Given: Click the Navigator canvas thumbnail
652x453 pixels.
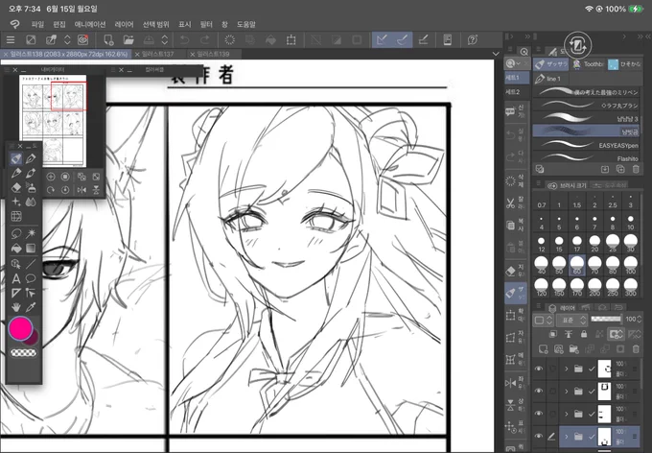Looking at the screenshot, I should coord(53,121).
